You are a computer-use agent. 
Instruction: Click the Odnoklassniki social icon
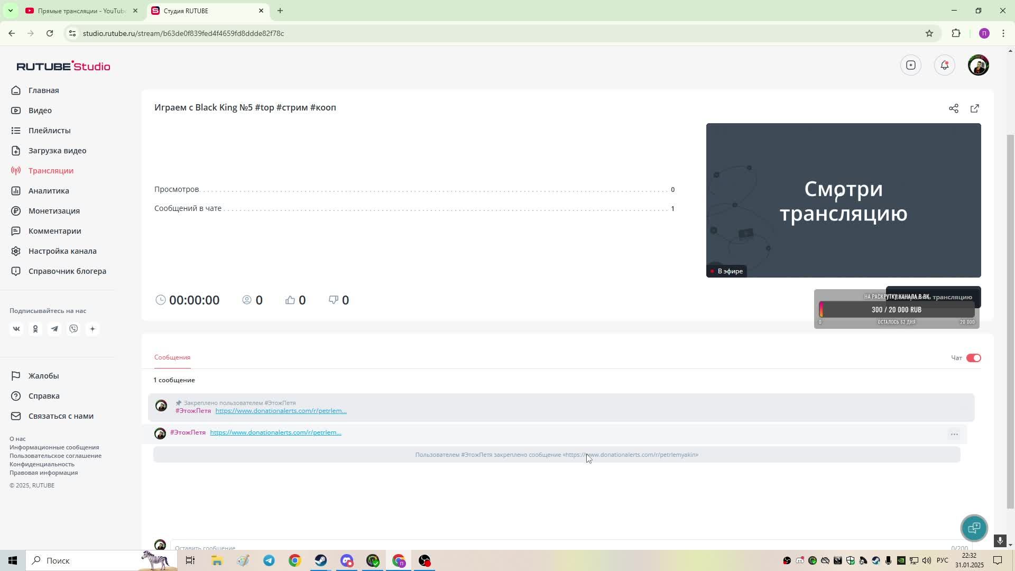pyautogui.click(x=35, y=329)
